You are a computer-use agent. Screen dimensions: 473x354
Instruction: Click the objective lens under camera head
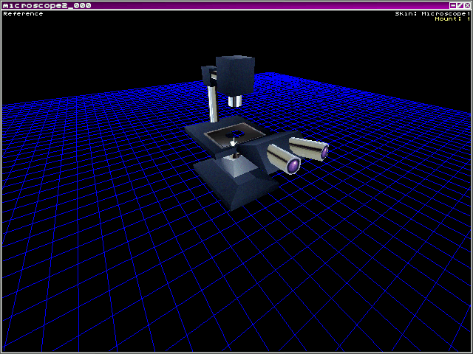(235, 102)
